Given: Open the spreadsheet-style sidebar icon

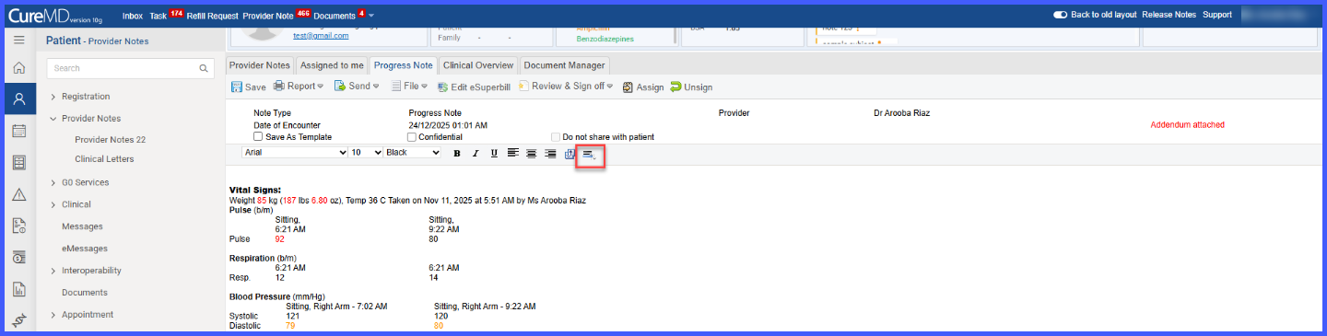Looking at the screenshot, I should tap(18, 163).
